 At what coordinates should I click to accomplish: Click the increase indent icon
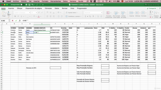[62, 16]
